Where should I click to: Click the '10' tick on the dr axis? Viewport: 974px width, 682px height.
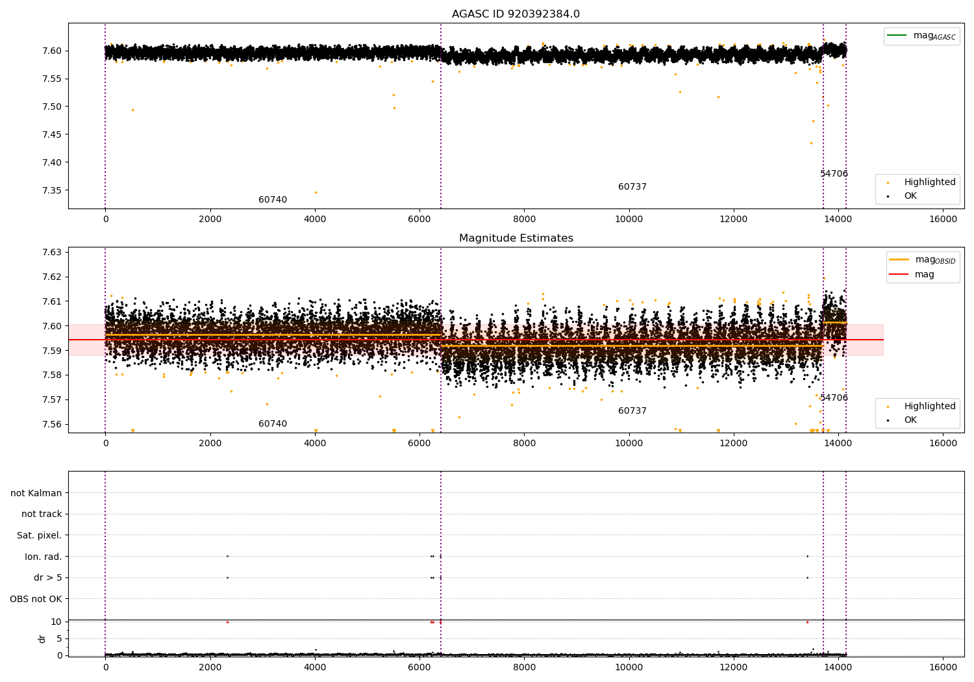tap(56, 622)
